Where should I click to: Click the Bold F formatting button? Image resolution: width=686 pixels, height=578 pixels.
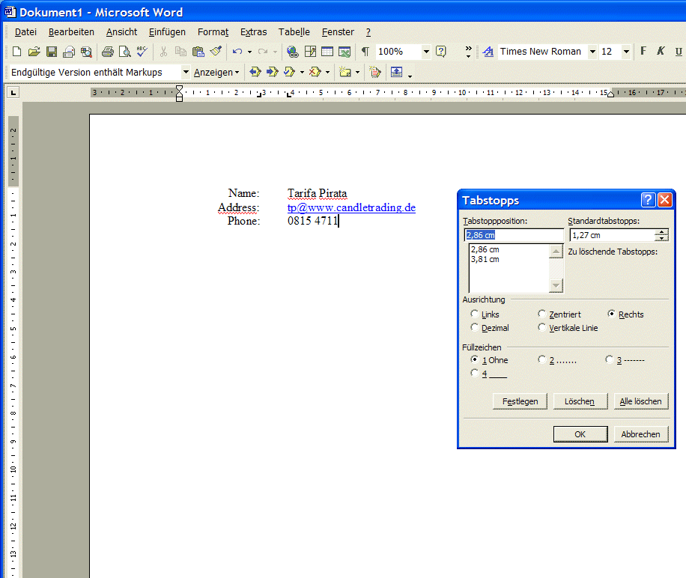(x=643, y=52)
